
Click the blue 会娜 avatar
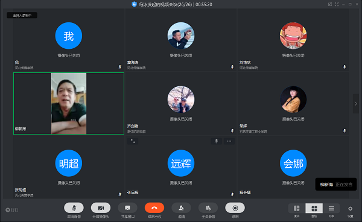pyautogui.click(x=293, y=163)
